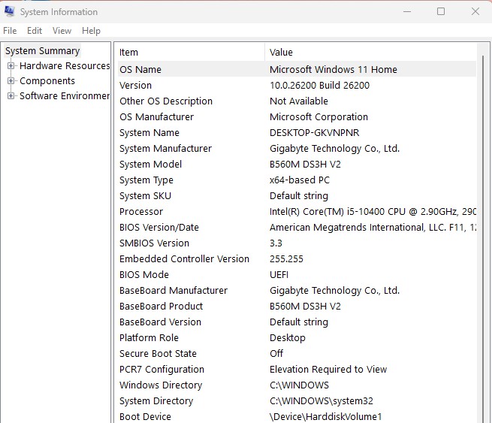Select the Processor row label
492x423 pixels.
coord(141,212)
